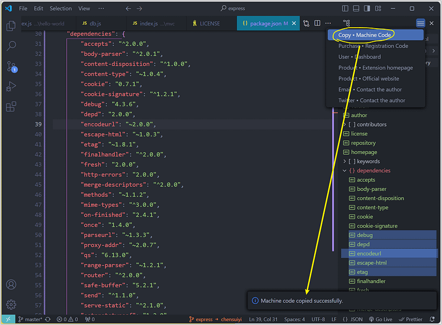Select escape-html in dependencies tree
The height and width of the screenshot is (325, 442).
[x=371, y=263]
